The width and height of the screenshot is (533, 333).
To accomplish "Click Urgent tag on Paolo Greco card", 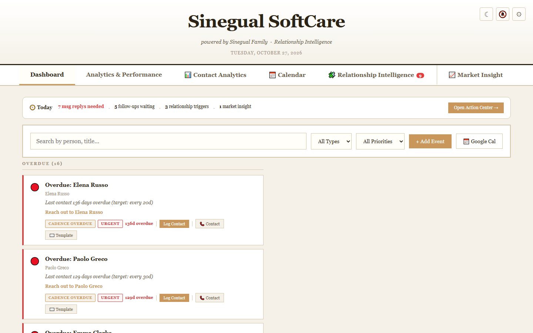I will pyautogui.click(x=110, y=298).
